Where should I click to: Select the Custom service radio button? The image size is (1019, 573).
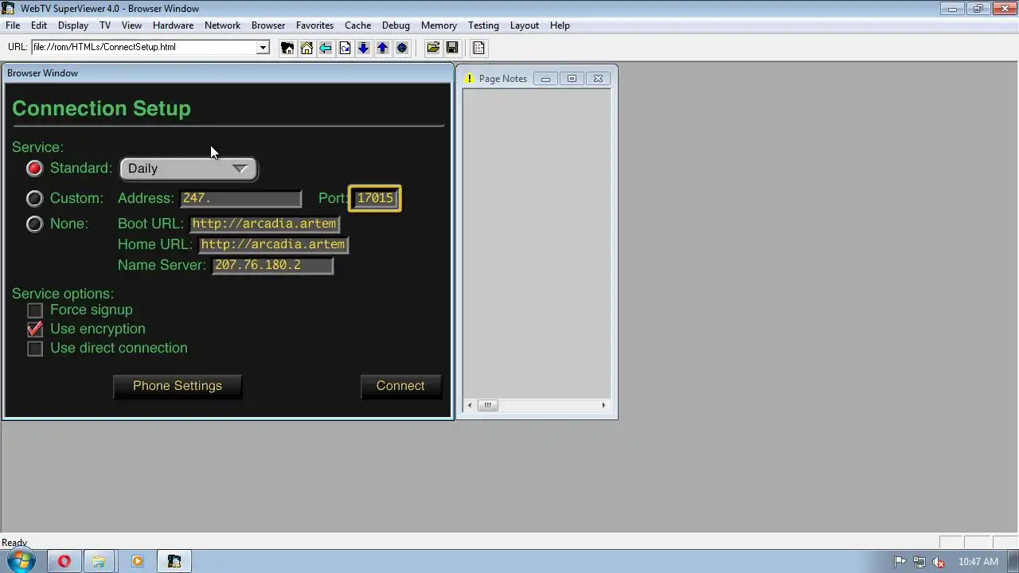(34, 198)
